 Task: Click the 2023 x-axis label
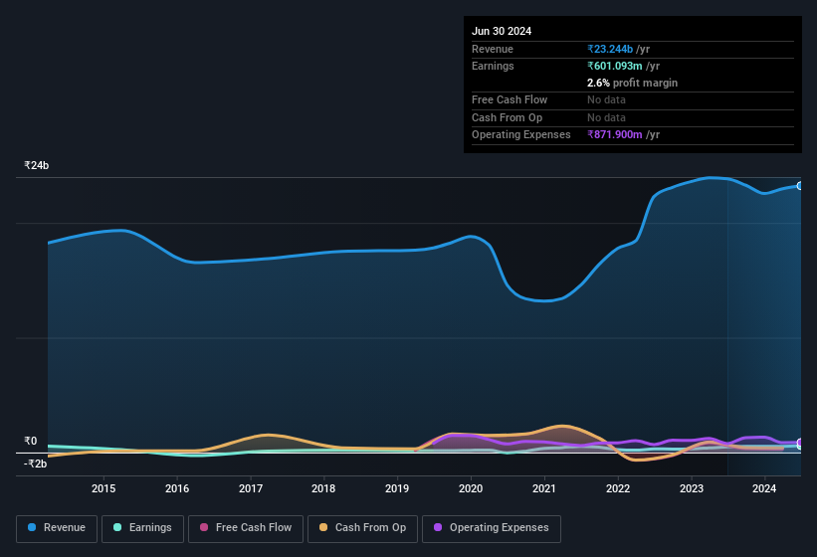pos(692,488)
